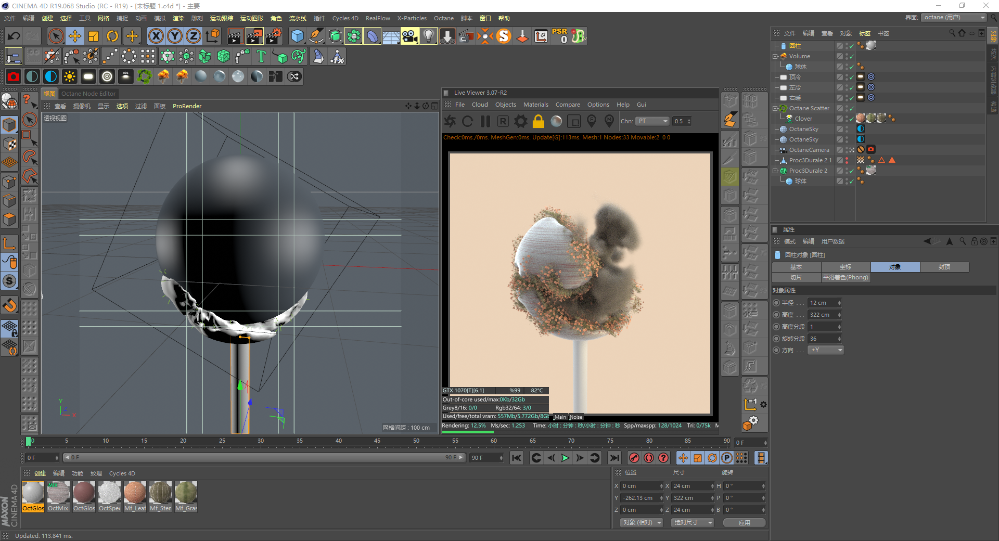The height and width of the screenshot is (541, 999).
Task: Click the 应用 apply button
Action: [x=744, y=523]
